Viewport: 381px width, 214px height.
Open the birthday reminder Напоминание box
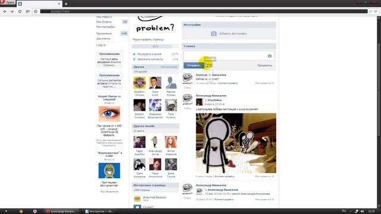tap(109, 59)
